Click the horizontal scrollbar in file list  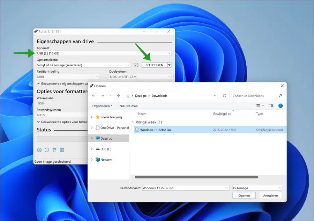[x=196, y=177]
